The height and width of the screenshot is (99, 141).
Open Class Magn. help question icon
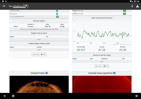pos(50,26)
